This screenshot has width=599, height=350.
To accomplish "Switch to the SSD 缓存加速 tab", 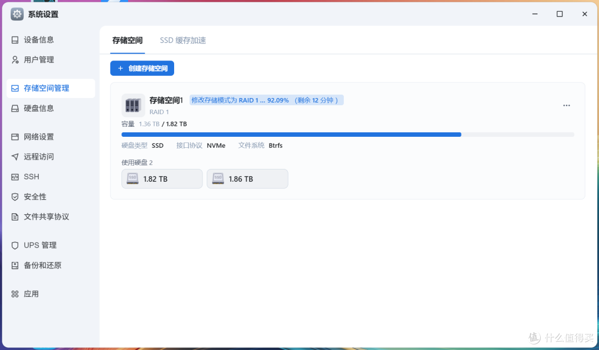I will click(183, 40).
